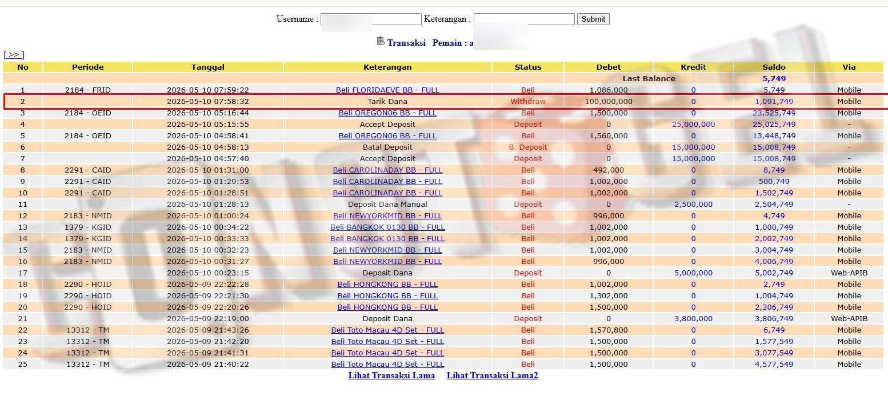Open Beli CAROLINADAY BB link in row 8

point(387,170)
